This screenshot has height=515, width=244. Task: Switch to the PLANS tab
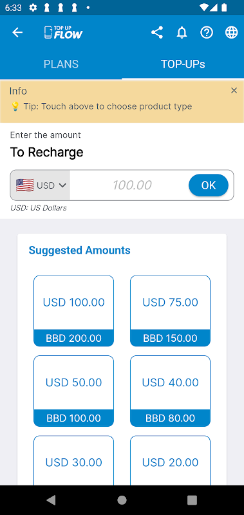[x=61, y=64]
